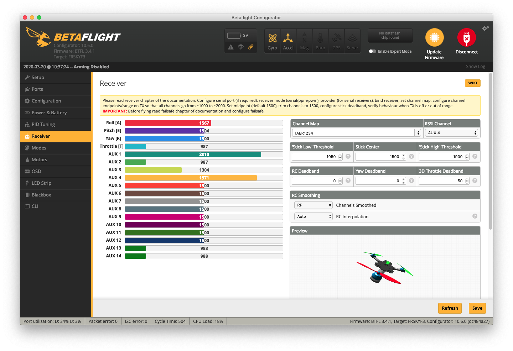Open the Modes tab

coord(56,148)
